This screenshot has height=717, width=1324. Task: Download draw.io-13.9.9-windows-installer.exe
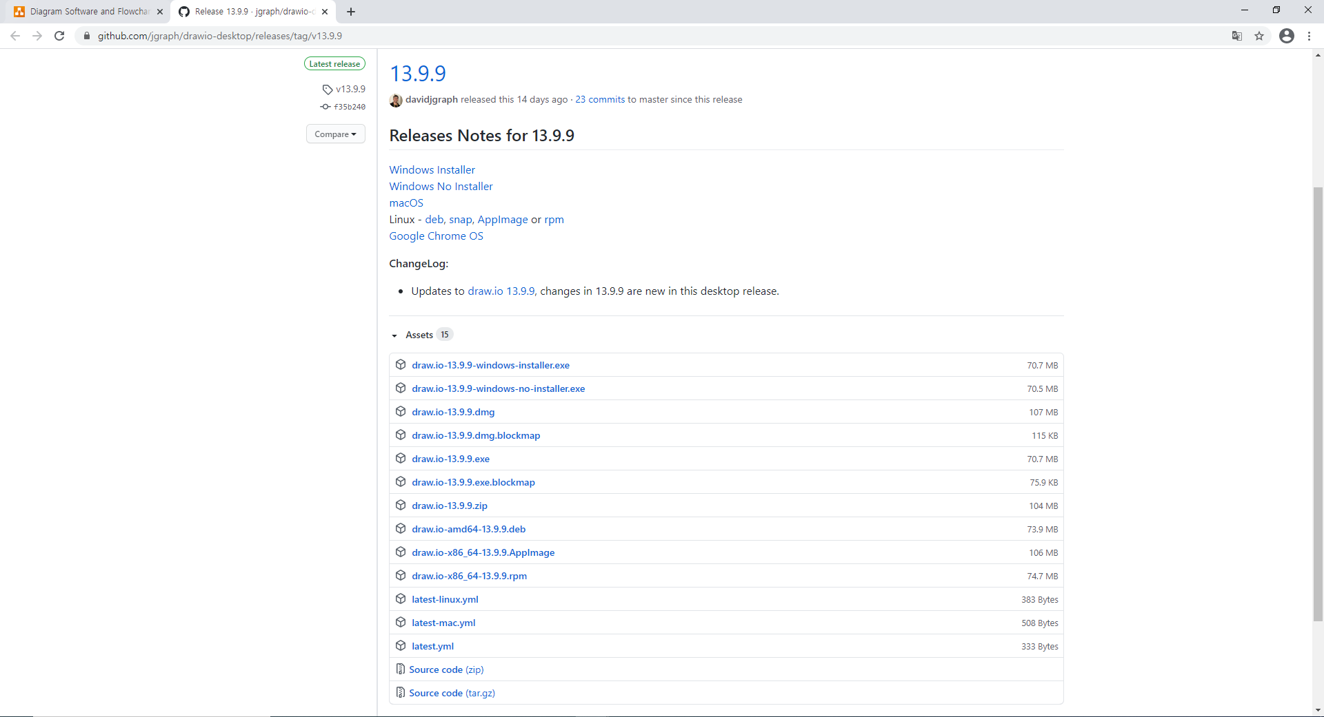point(491,365)
